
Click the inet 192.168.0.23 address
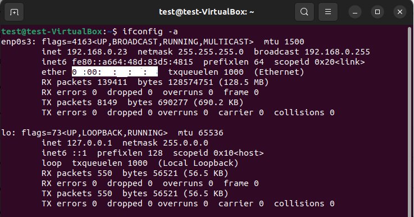click(x=84, y=52)
